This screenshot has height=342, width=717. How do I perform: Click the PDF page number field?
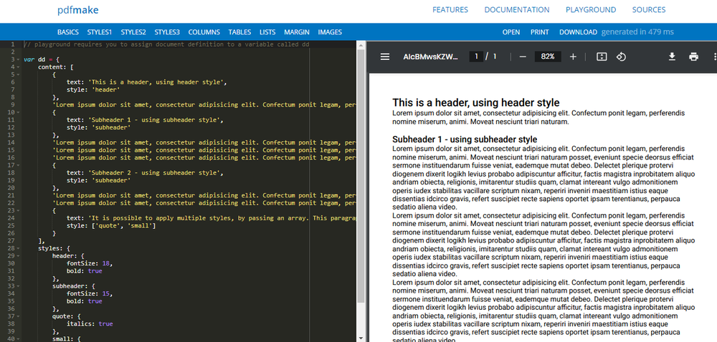pos(477,57)
